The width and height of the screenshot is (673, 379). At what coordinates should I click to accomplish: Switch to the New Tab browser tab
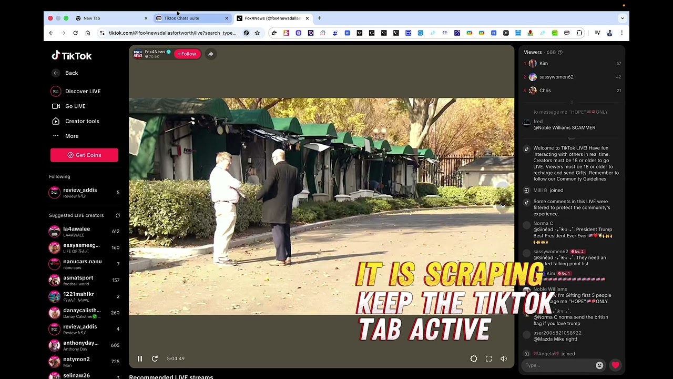point(110,18)
